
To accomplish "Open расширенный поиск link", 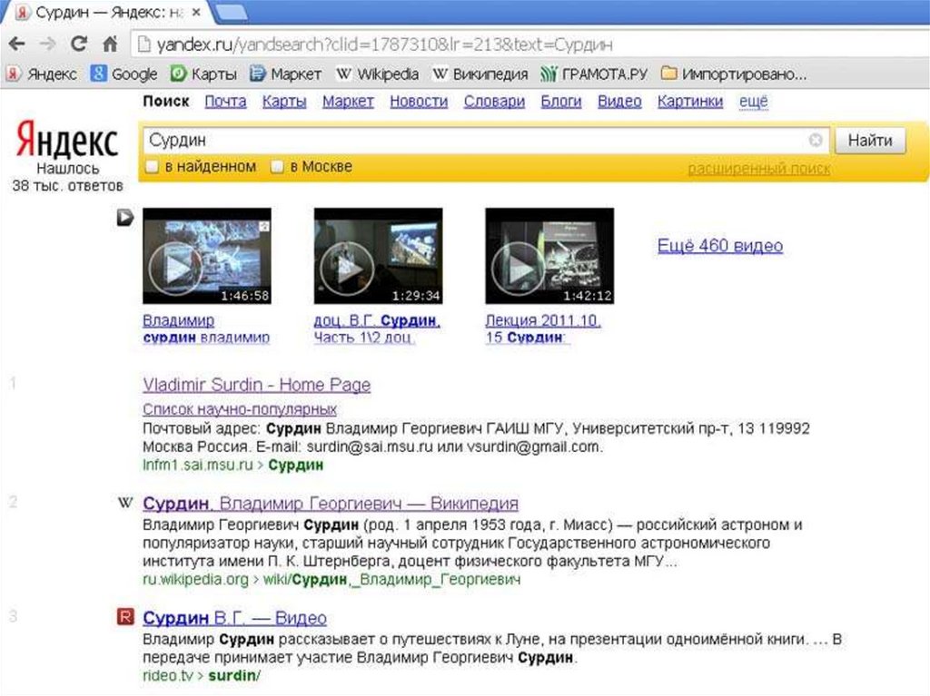I will click(x=758, y=169).
